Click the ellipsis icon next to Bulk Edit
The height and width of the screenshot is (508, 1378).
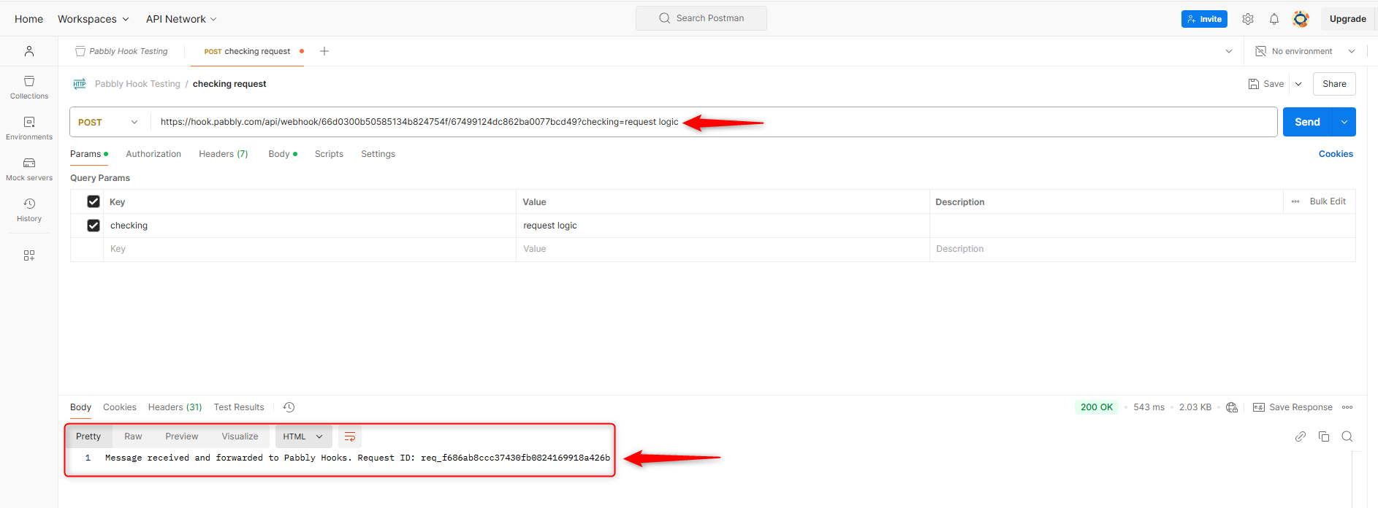pos(1295,201)
